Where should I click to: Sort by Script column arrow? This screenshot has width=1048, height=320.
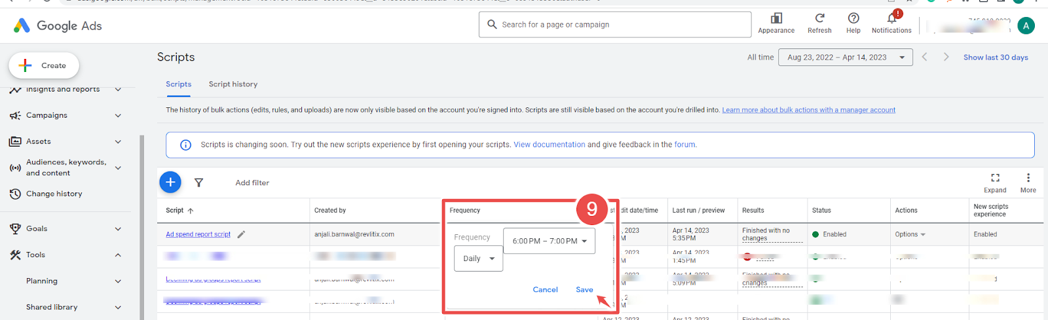click(191, 211)
